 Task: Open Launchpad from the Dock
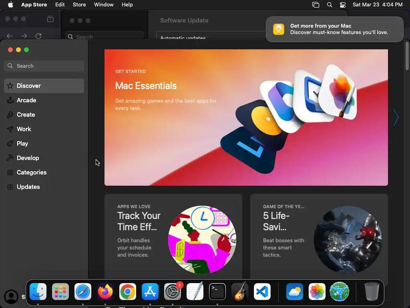tap(60, 292)
